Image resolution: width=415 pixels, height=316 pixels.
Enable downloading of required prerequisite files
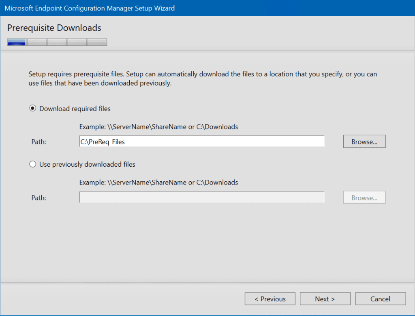[32, 108]
